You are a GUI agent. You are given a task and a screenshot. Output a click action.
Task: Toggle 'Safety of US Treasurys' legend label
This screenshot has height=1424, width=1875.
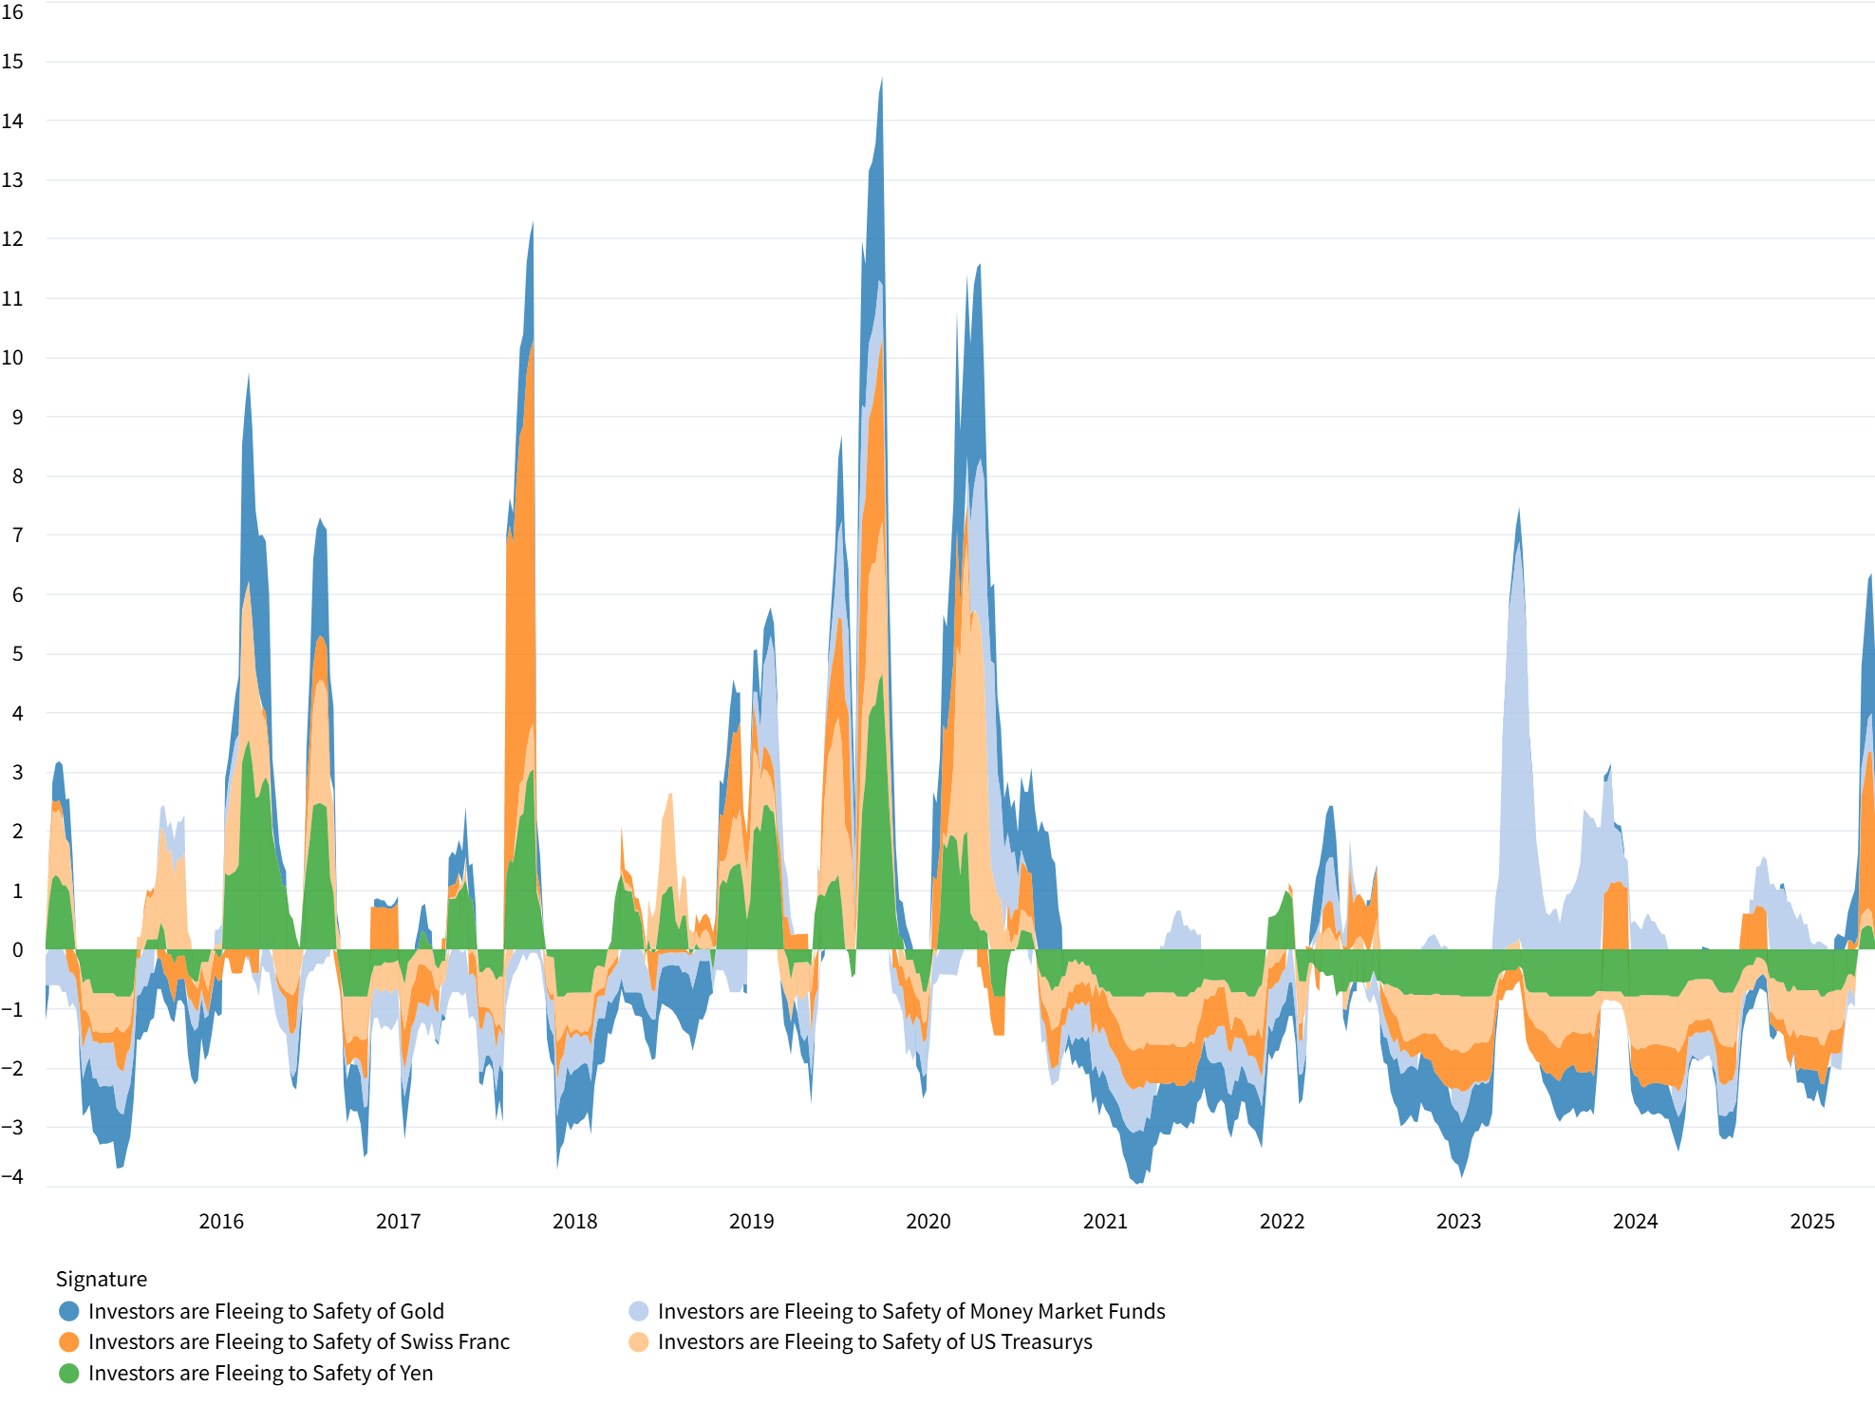[874, 1341]
